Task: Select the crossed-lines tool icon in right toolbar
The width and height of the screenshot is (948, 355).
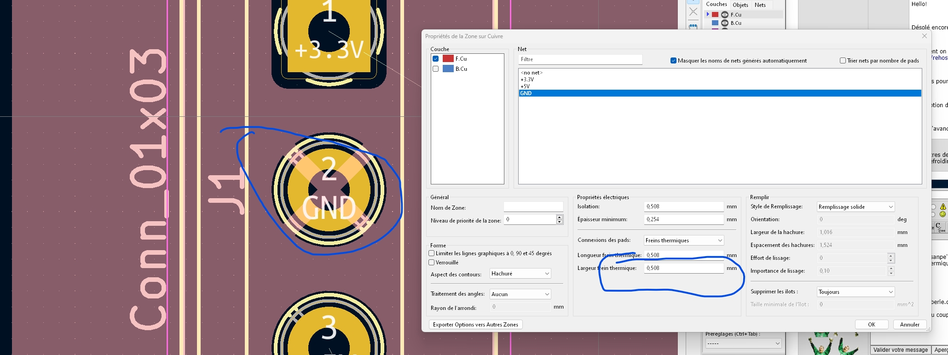Action: point(693,12)
